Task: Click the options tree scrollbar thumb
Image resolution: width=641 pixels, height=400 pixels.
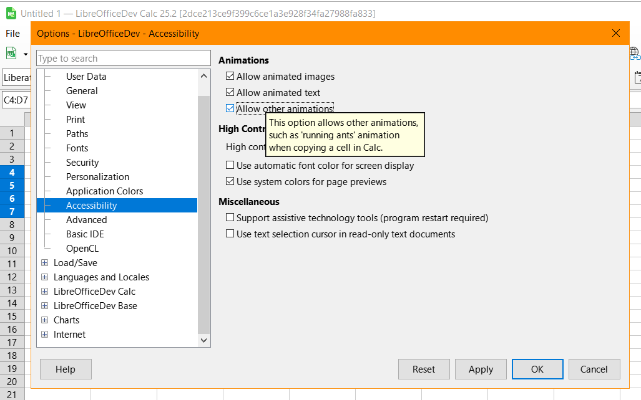Action: coord(203,214)
